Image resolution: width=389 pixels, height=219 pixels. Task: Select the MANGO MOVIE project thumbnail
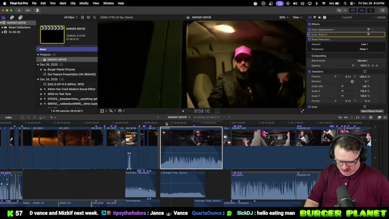click(52, 34)
